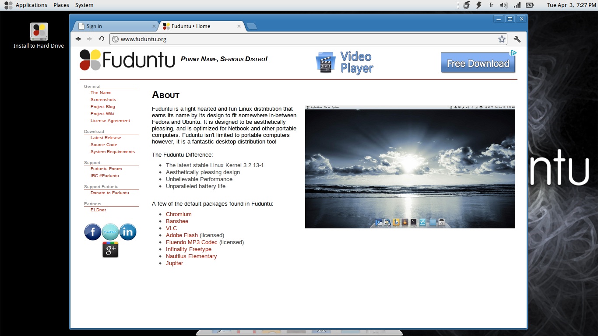Open the License Agreement link
598x336 pixels.
point(110,121)
